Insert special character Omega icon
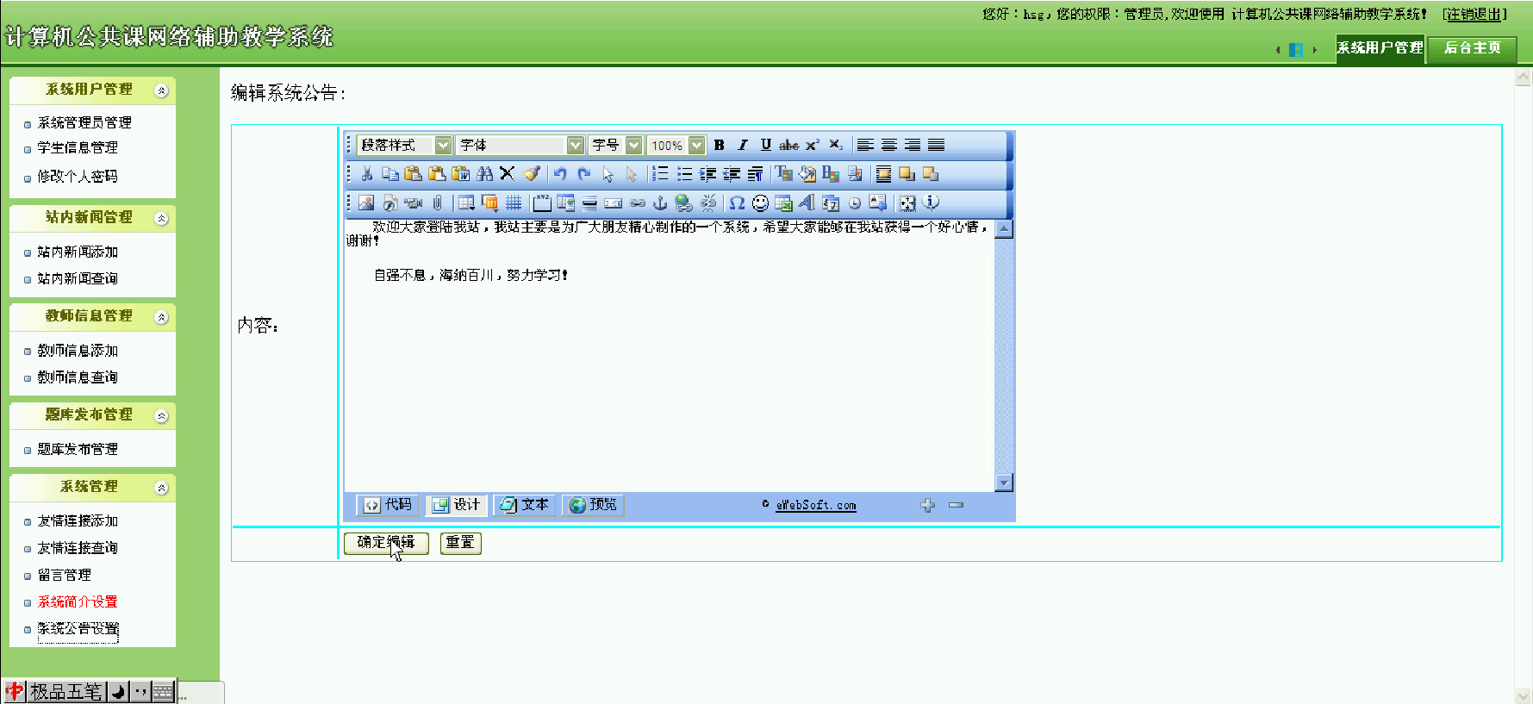 [x=737, y=203]
